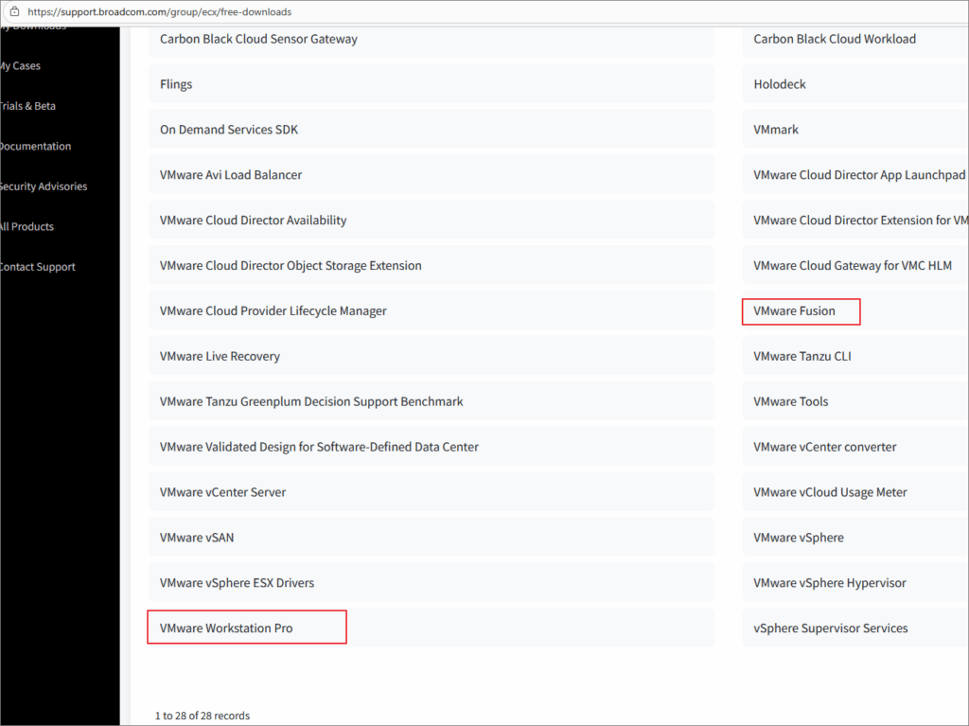Select All Products in sidebar
The height and width of the screenshot is (726, 969).
click(27, 227)
